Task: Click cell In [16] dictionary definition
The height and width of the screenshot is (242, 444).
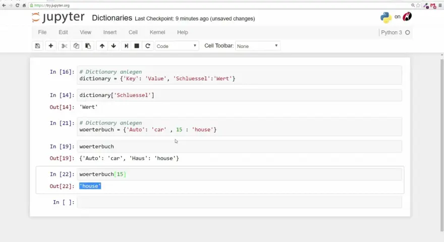Action: coord(239,75)
